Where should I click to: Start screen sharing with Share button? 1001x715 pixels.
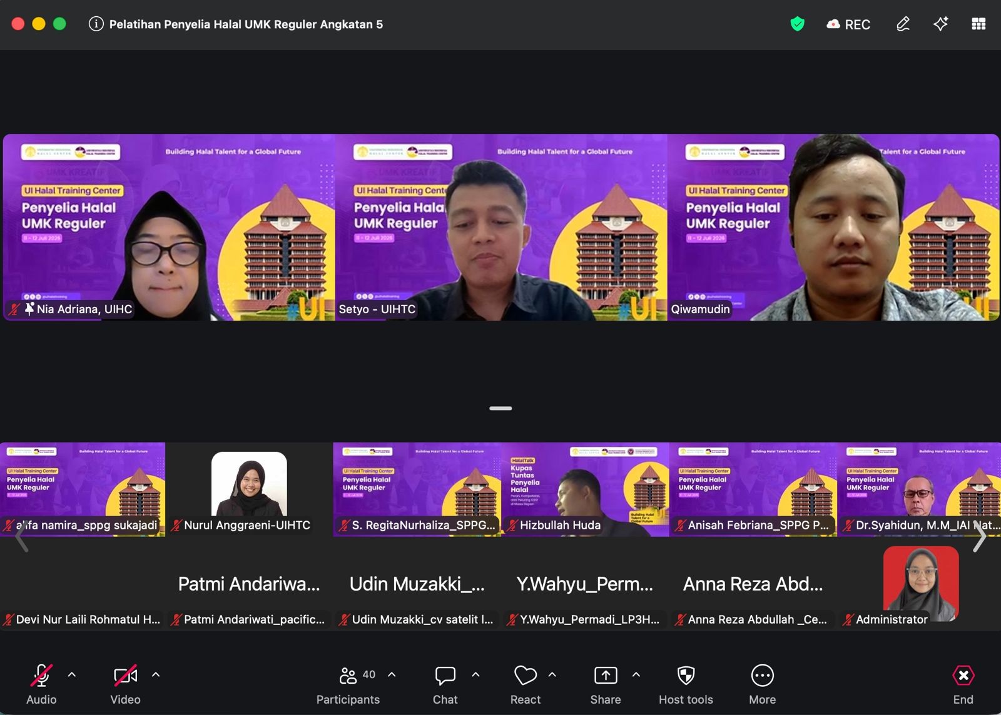[606, 684]
